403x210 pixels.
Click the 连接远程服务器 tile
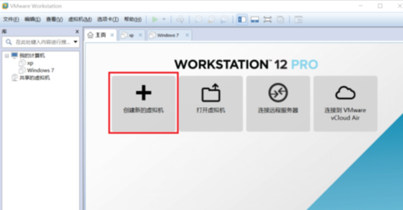click(x=278, y=103)
